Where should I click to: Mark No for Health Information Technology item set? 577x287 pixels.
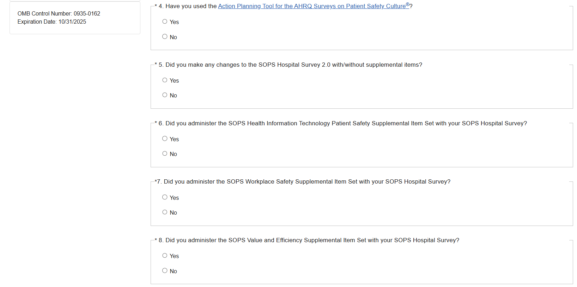[165, 154]
